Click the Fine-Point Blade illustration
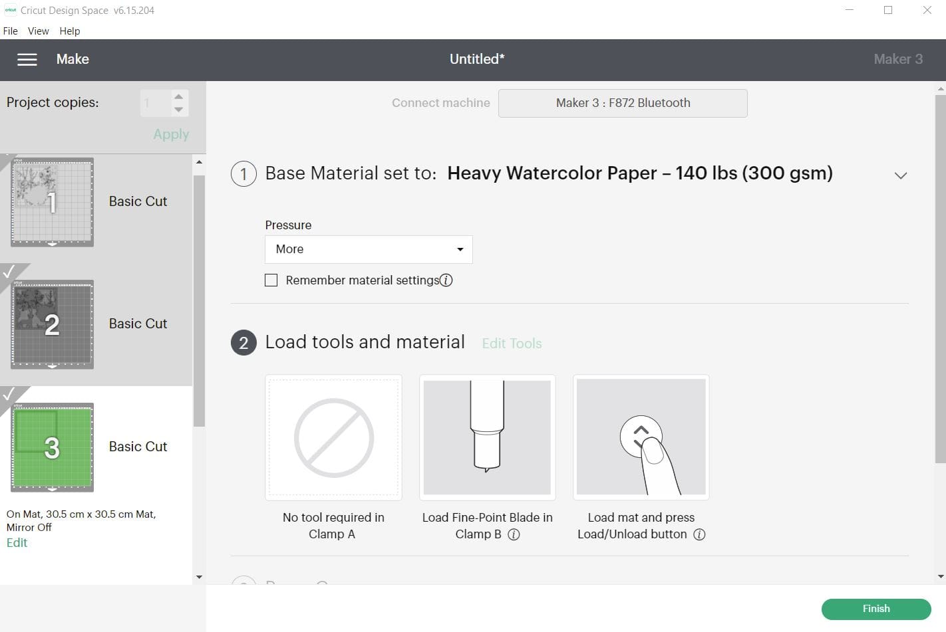Viewport: 946px width, 632px height. [487, 437]
